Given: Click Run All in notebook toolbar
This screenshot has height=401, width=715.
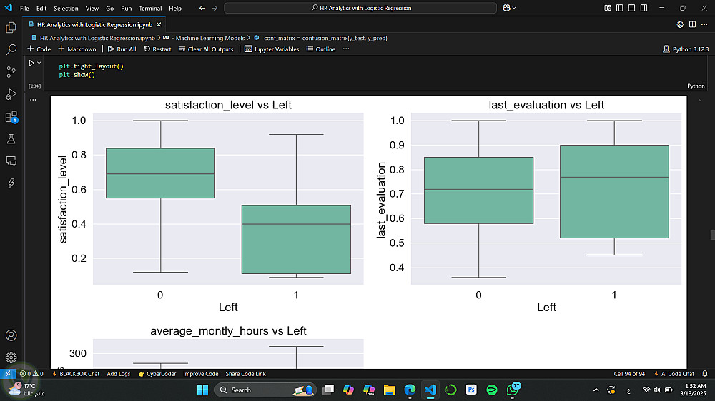Looking at the screenshot, I should click(x=122, y=49).
